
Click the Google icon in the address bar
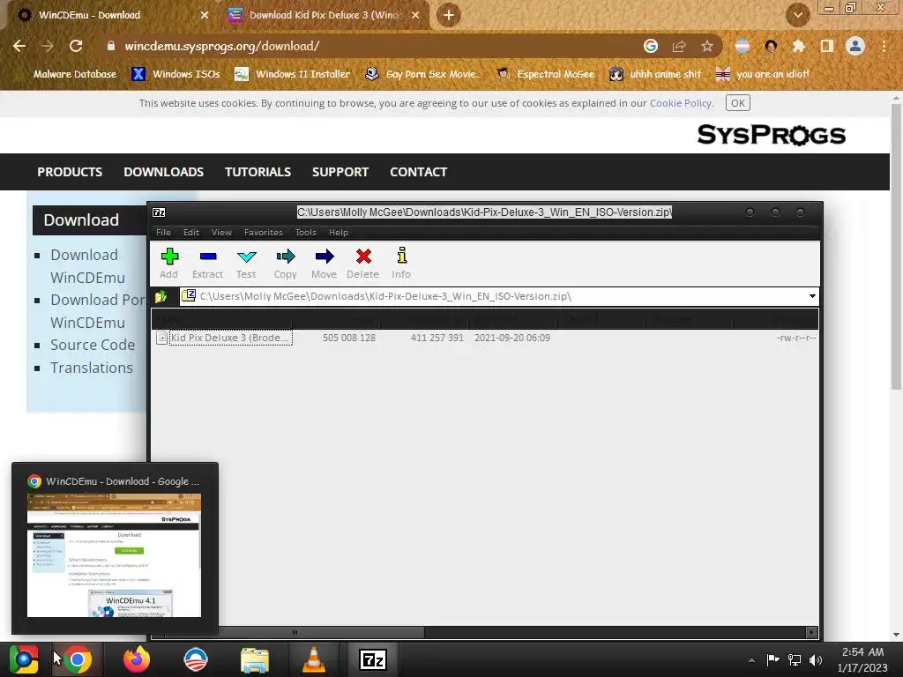[651, 46]
